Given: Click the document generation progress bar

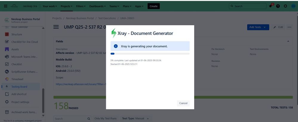Looking at the screenshot, I should (x=150, y=54).
